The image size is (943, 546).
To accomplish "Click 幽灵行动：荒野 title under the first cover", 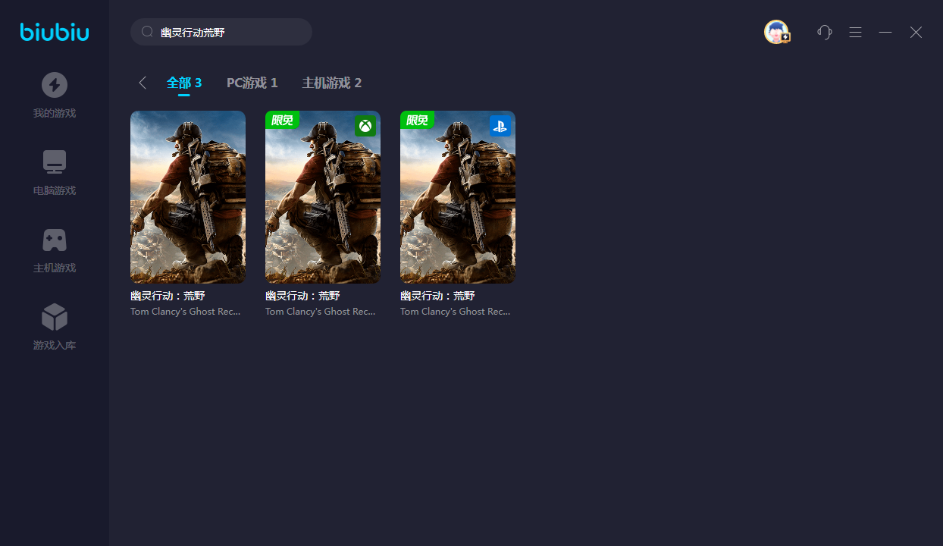I will click(168, 296).
